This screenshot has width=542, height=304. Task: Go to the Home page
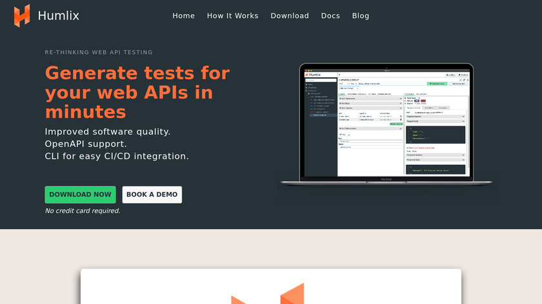[x=183, y=15]
